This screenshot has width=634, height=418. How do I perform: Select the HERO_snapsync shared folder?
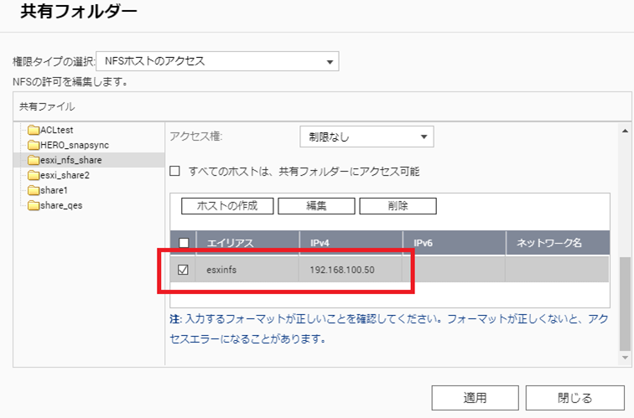pyautogui.click(x=74, y=145)
